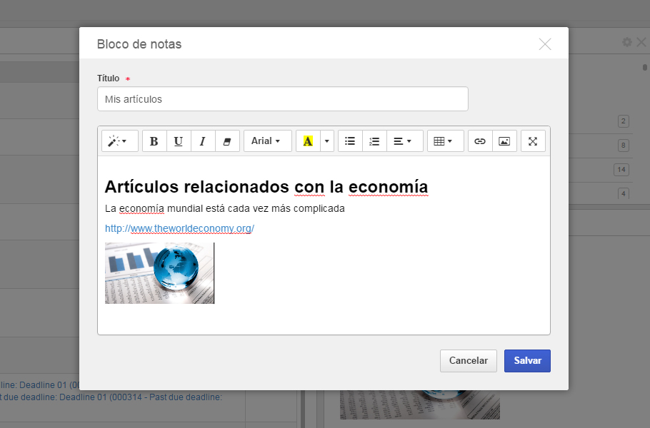Click the Salvar button
The height and width of the screenshot is (428, 650).
pyautogui.click(x=527, y=360)
